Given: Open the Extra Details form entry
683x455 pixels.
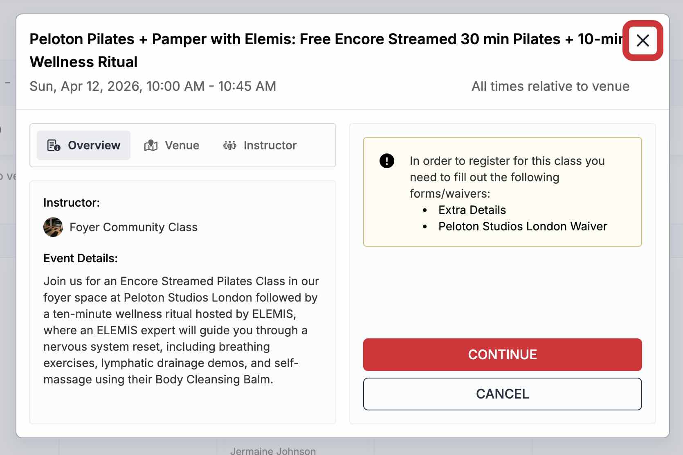Looking at the screenshot, I should coord(472,209).
